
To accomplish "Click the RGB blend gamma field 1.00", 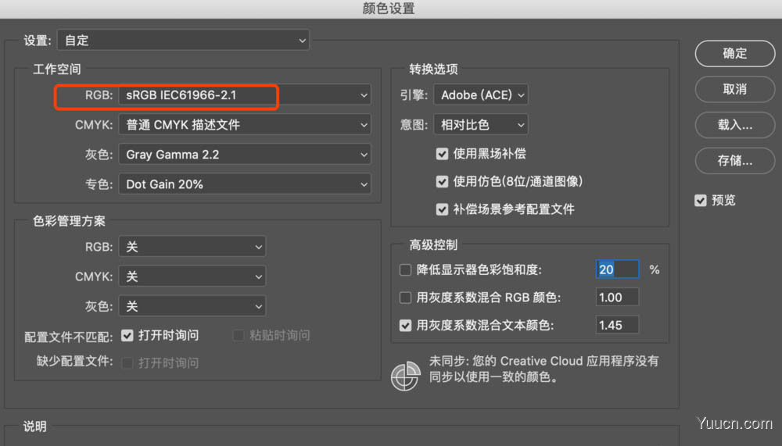I will [618, 298].
